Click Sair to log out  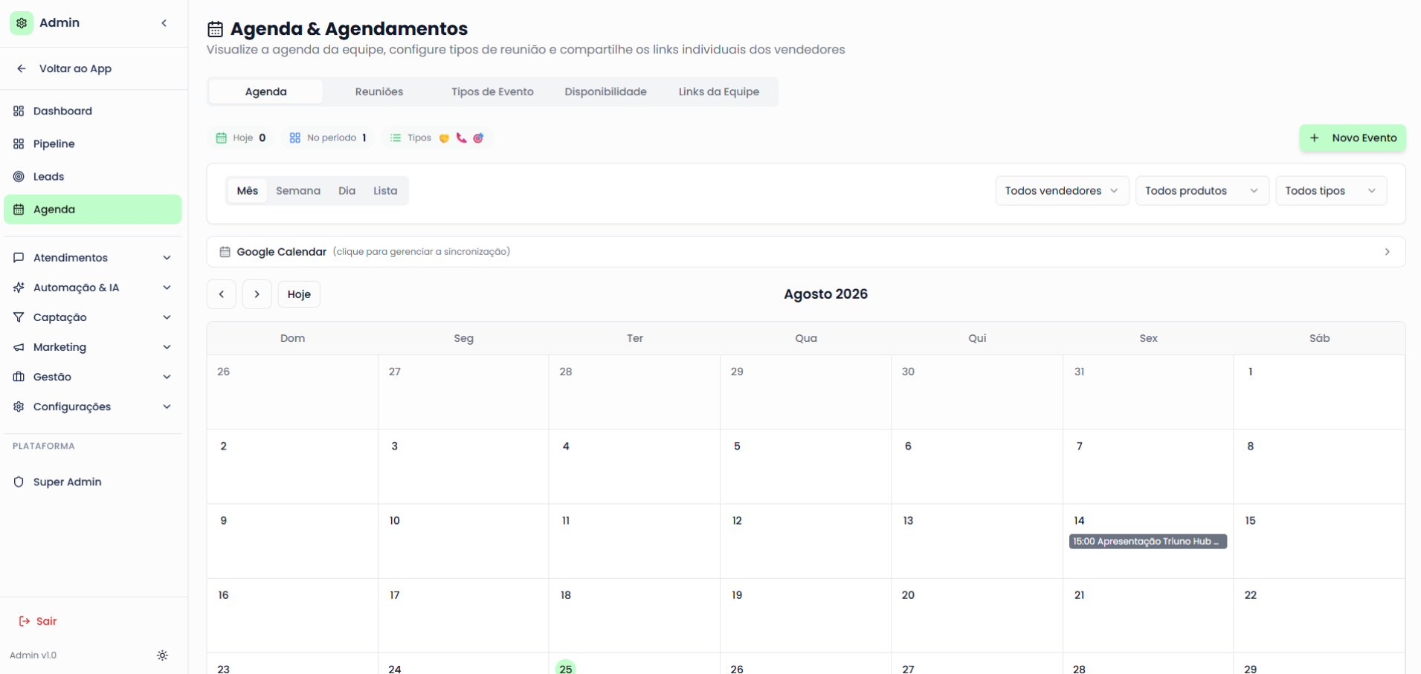38,621
